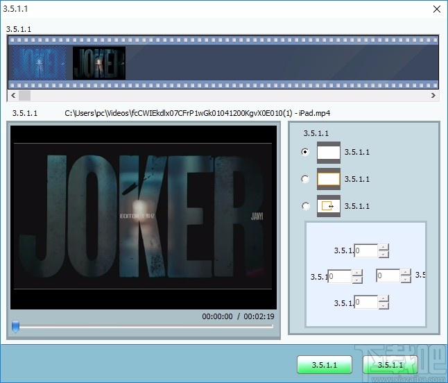
Task: Click the file path ending in iPad.mp4
Action: 198,113
